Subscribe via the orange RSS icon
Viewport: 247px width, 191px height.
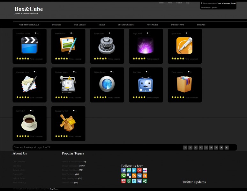[x=134, y=176]
